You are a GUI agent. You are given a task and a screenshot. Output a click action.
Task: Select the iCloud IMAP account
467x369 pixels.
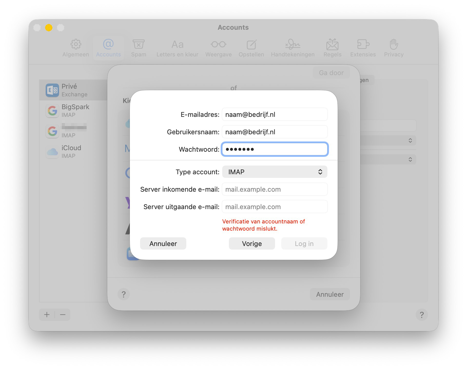point(73,152)
